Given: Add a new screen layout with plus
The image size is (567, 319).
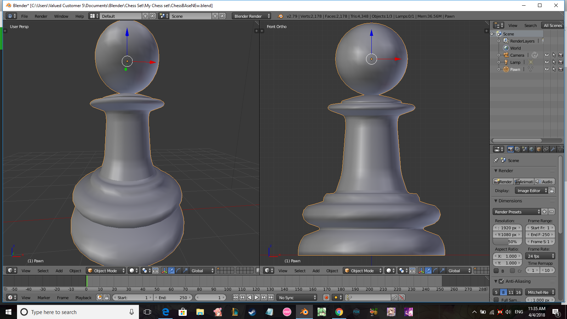Looking at the screenshot, I should [145, 16].
